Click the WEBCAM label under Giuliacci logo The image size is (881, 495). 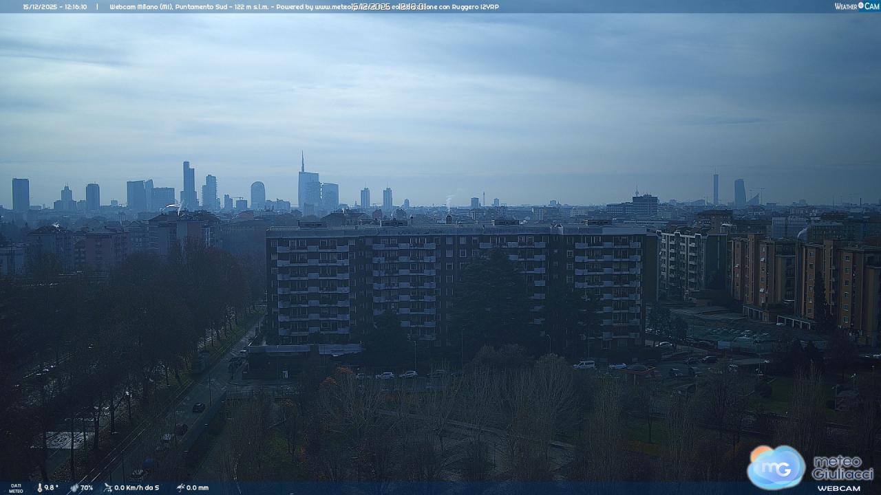pos(838,488)
